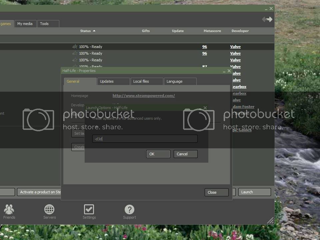Open the Local files tab in Properties
Image resolution: width=320 pixels, height=240 pixels.
[147, 81]
